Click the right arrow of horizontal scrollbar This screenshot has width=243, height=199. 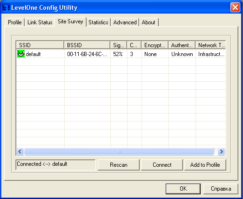click(x=221, y=151)
